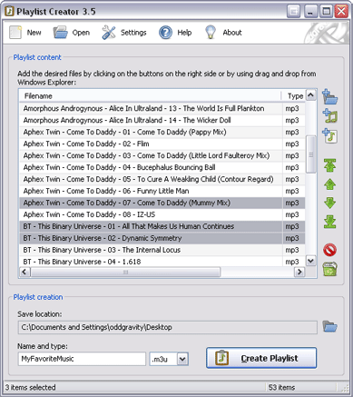Select 'Funny Little Man' track row
353x397 pixels.
click(x=162, y=191)
